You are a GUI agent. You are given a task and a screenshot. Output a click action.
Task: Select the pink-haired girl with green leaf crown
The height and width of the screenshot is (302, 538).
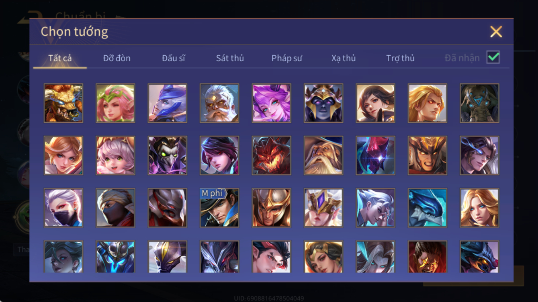click(116, 103)
